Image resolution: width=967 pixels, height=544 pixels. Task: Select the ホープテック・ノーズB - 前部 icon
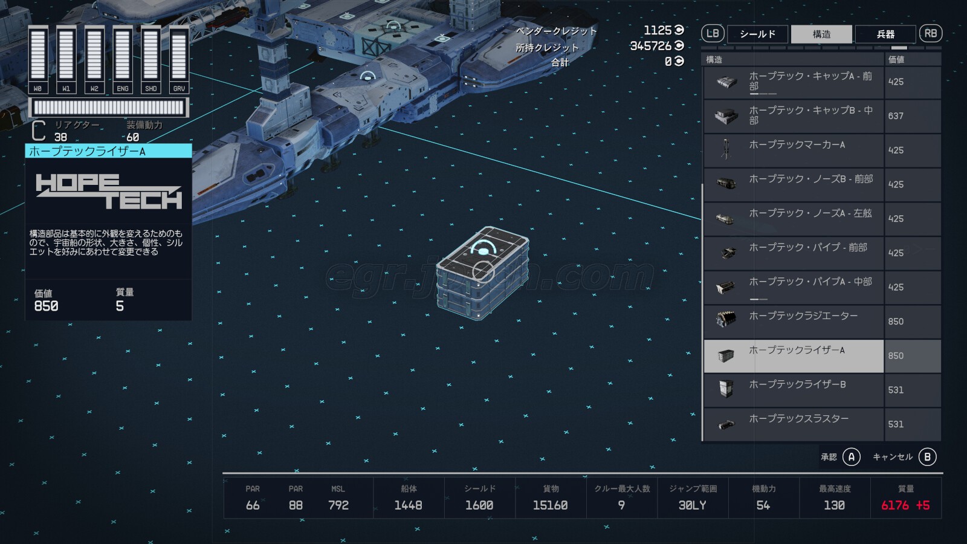pyautogui.click(x=726, y=184)
